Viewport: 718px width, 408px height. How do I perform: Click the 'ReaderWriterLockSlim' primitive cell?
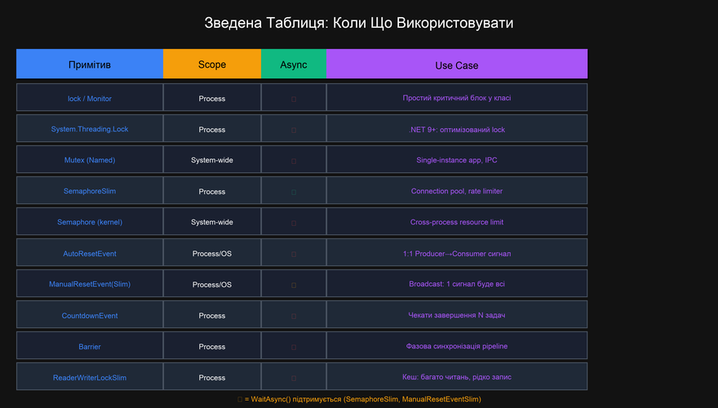(x=90, y=377)
